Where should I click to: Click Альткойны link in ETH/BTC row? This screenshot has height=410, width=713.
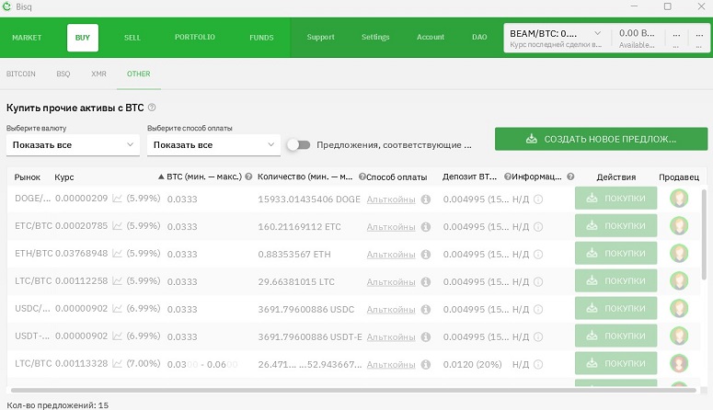pyautogui.click(x=391, y=255)
